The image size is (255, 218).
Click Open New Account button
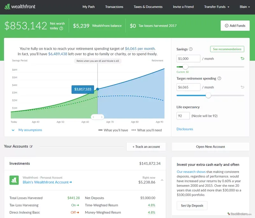[x=210, y=147]
